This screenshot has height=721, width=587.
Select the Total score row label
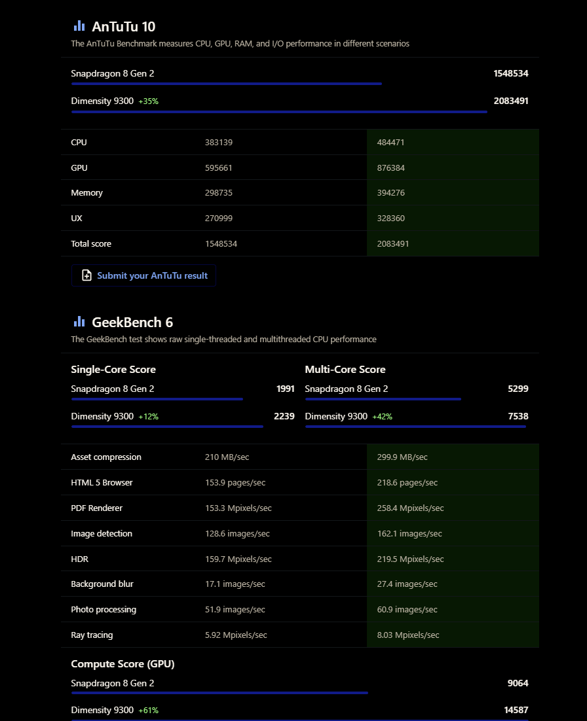91,243
